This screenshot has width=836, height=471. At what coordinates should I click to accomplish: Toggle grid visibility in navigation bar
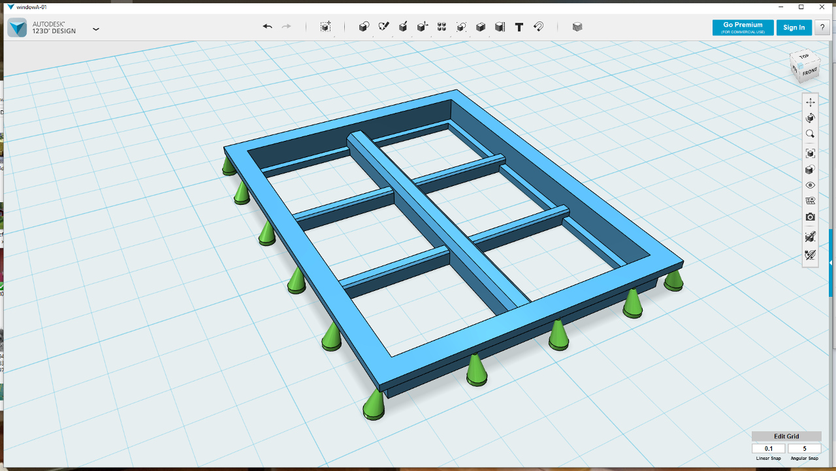click(811, 201)
